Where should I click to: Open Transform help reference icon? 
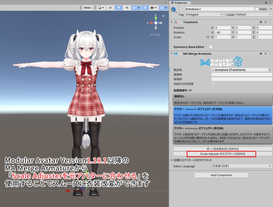[x=261, y=22]
